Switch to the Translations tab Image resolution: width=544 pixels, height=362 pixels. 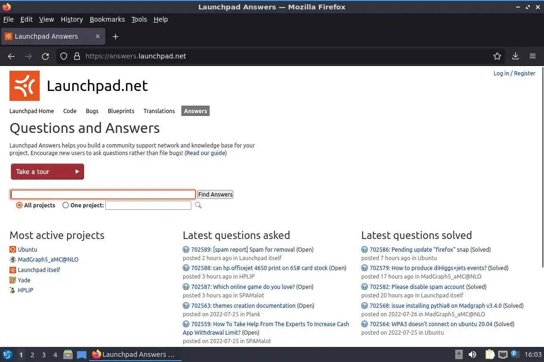pyautogui.click(x=159, y=111)
